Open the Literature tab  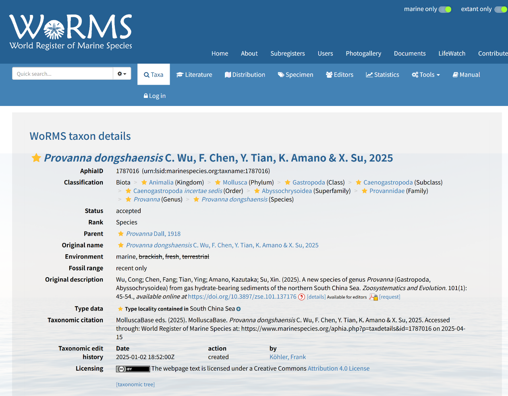click(x=194, y=75)
